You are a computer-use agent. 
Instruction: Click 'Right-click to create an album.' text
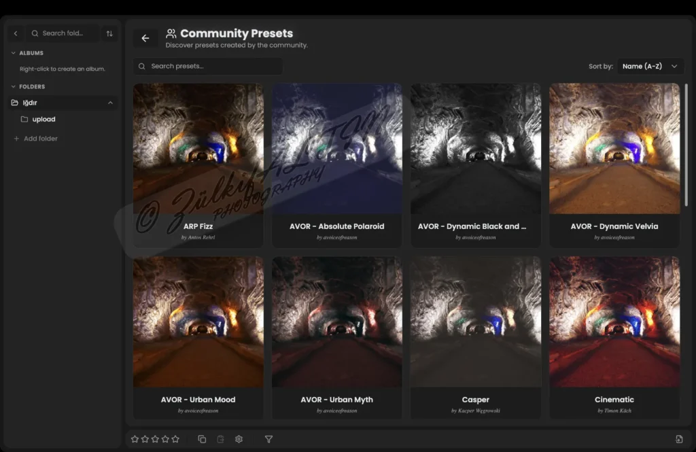[62, 69]
